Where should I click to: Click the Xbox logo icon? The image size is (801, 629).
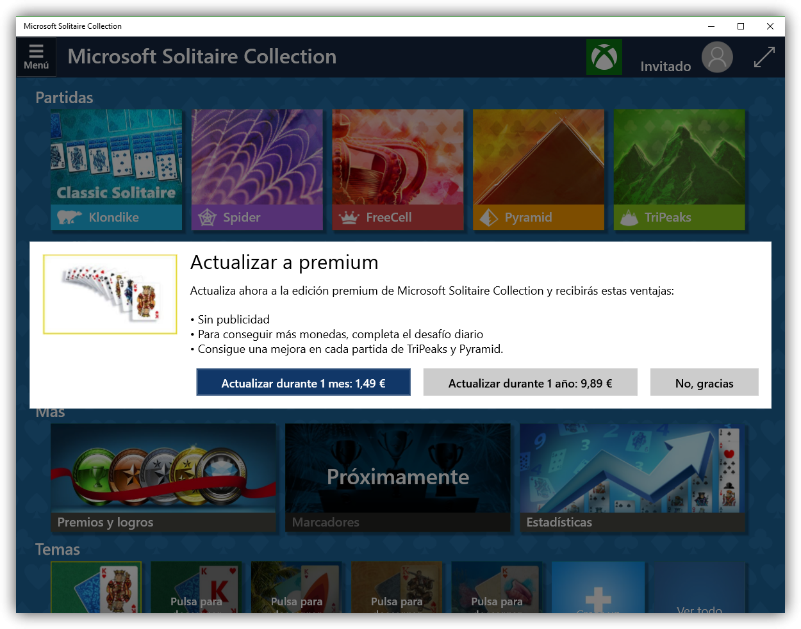pos(604,57)
